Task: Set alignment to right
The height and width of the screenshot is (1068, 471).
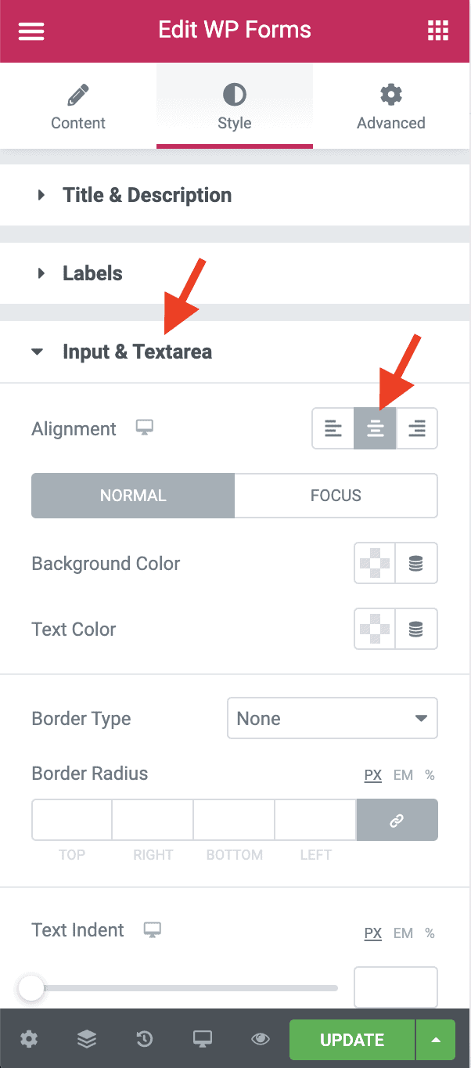Action: click(417, 428)
